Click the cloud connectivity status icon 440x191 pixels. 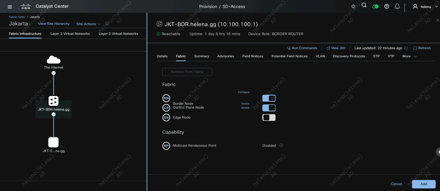(375, 6)
